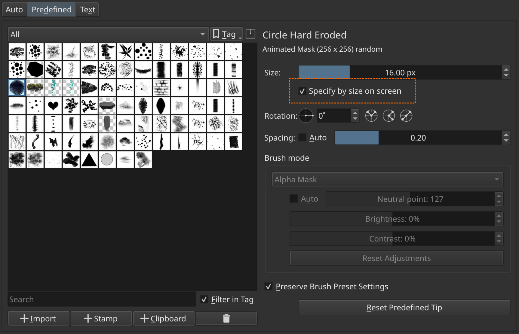Viewport: 519px width, 334px height.
Task: Click the Reset Predefined Tip button
Action: tap(404, 308)
